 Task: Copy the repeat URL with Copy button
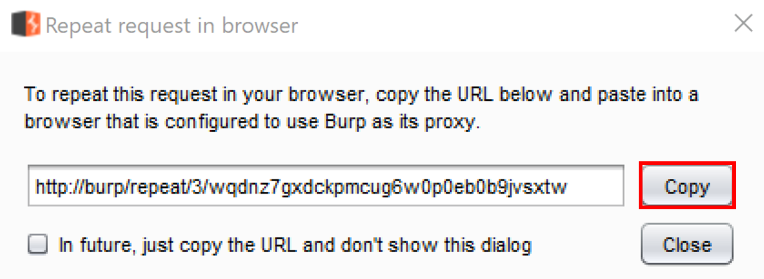687,186
